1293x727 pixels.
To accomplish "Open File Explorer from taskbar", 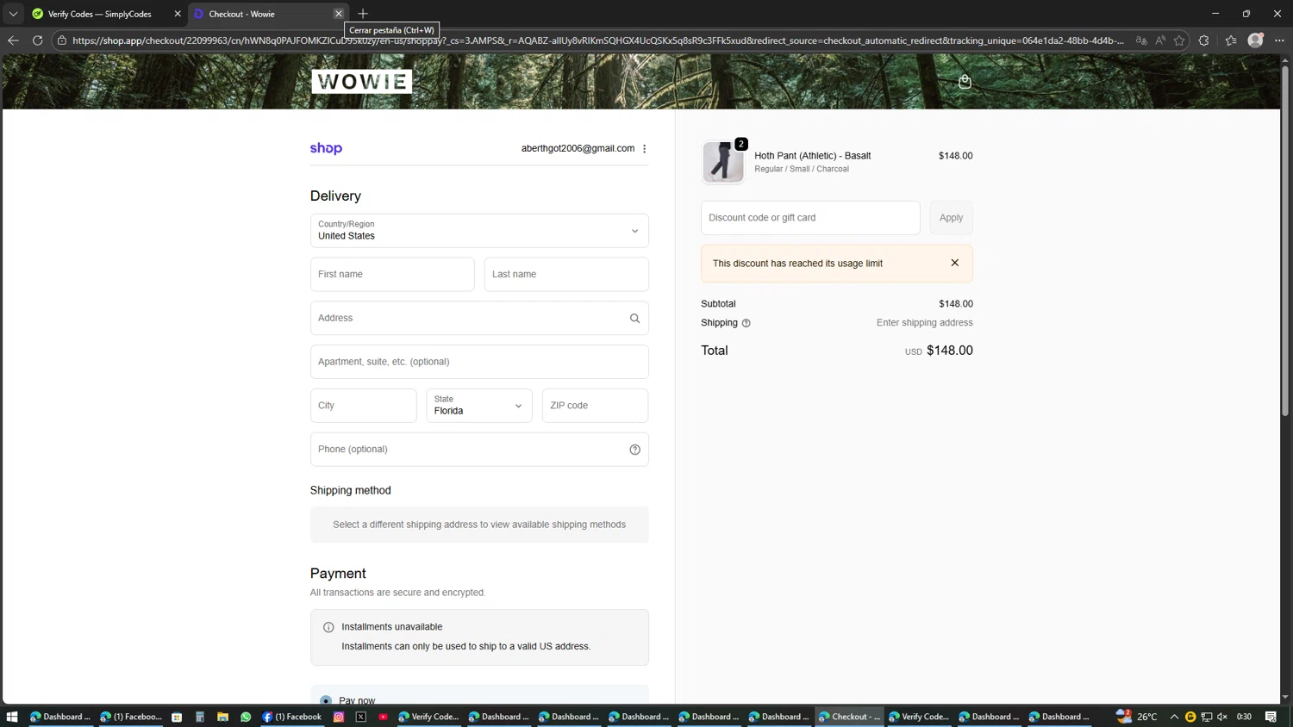I will click(222, 717).
